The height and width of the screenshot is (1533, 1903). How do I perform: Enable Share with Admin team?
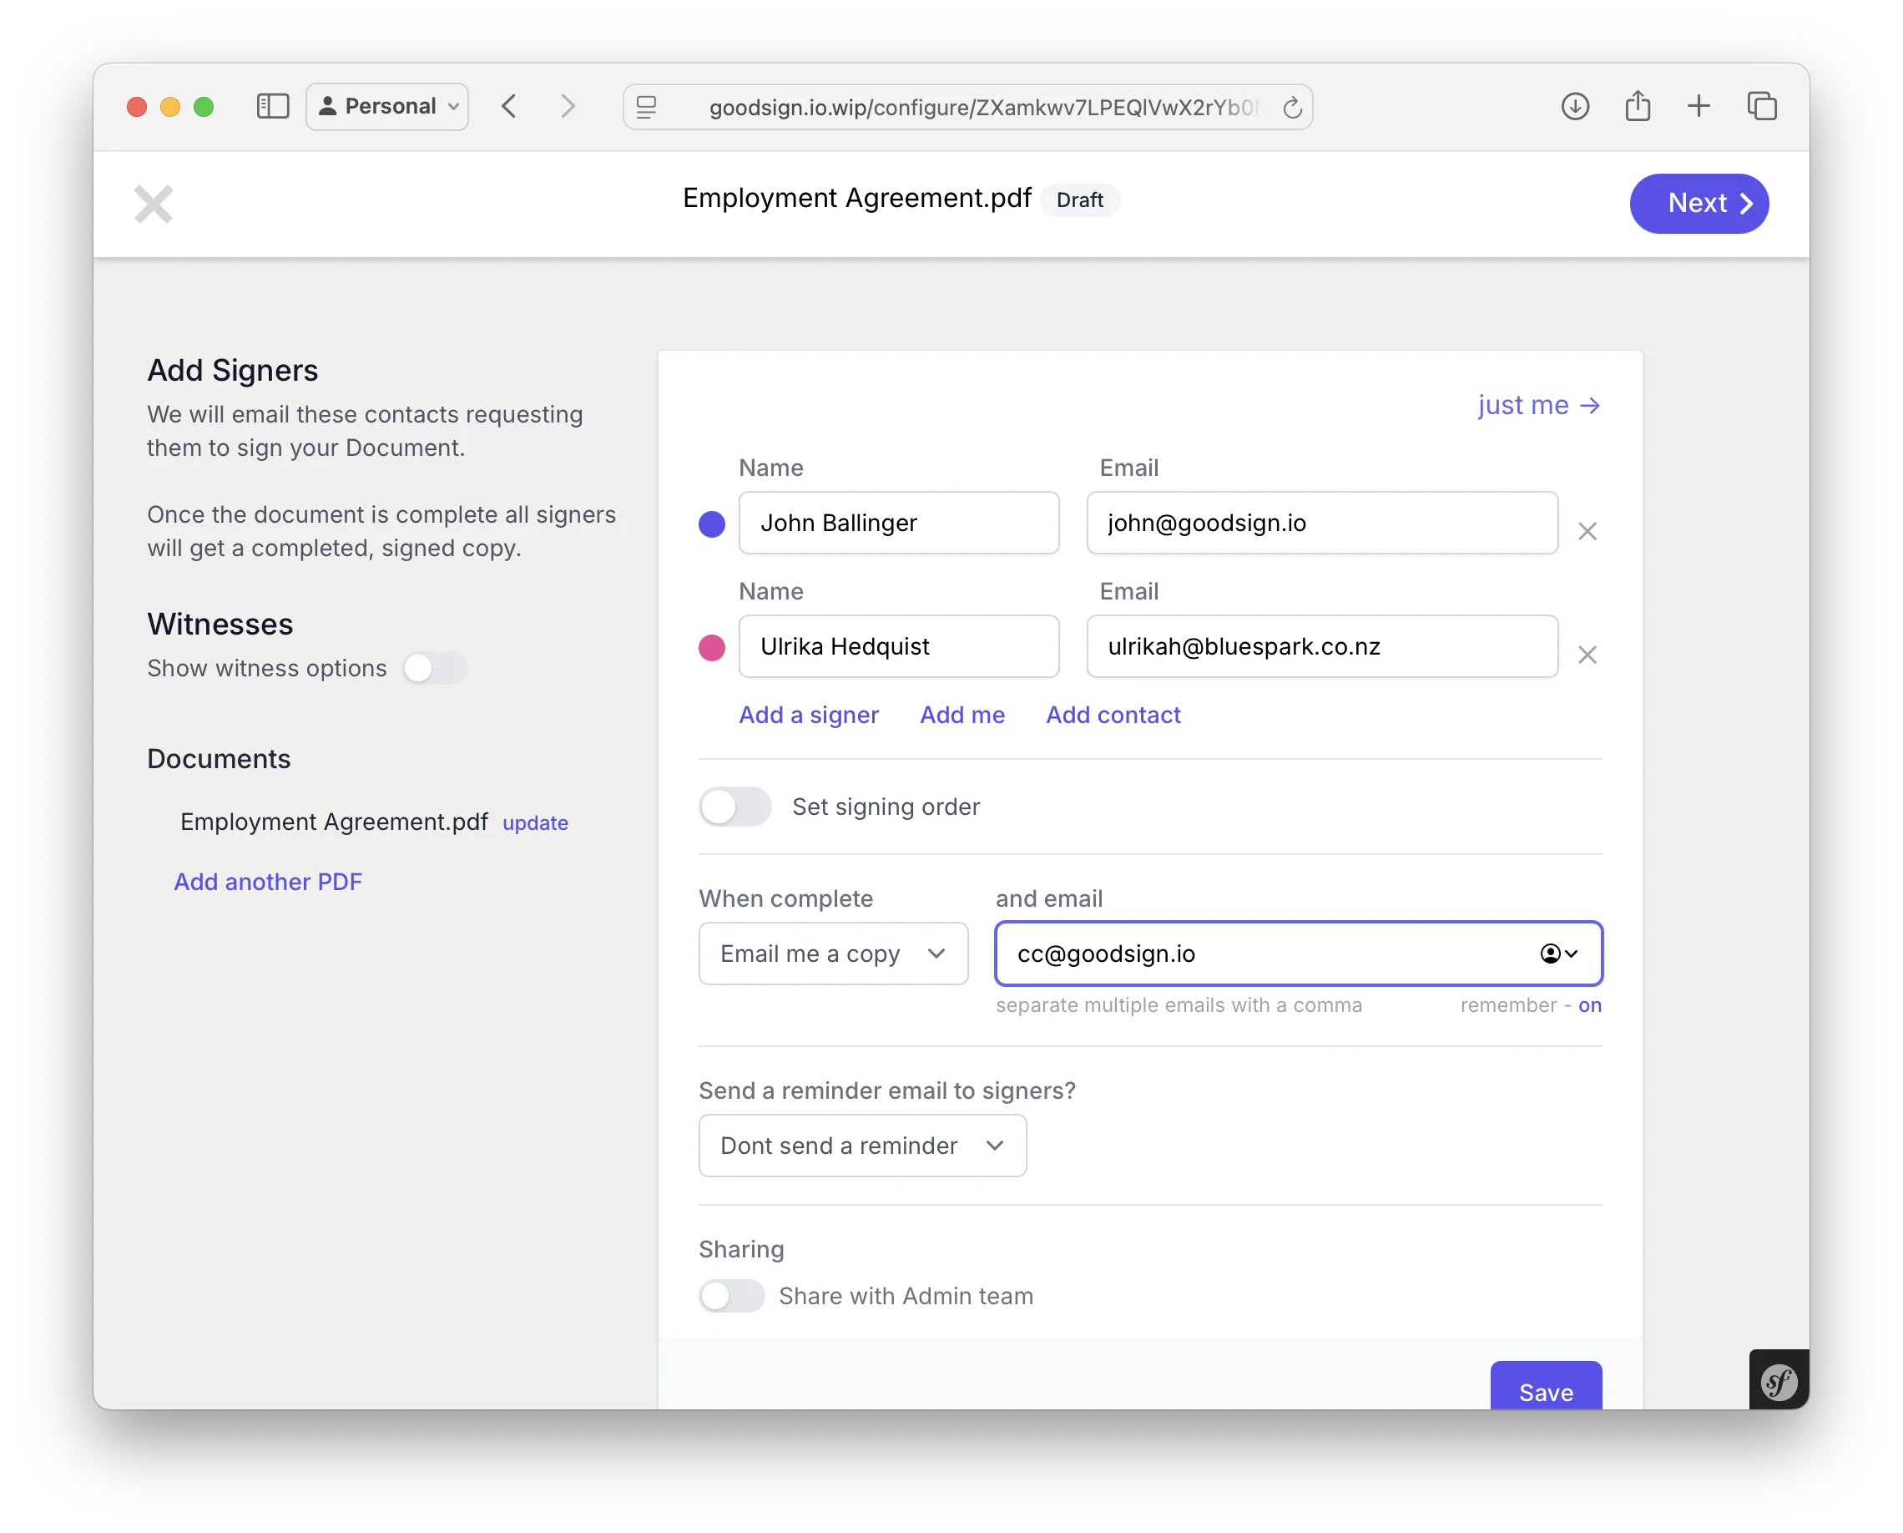[x=731, y=1296]
